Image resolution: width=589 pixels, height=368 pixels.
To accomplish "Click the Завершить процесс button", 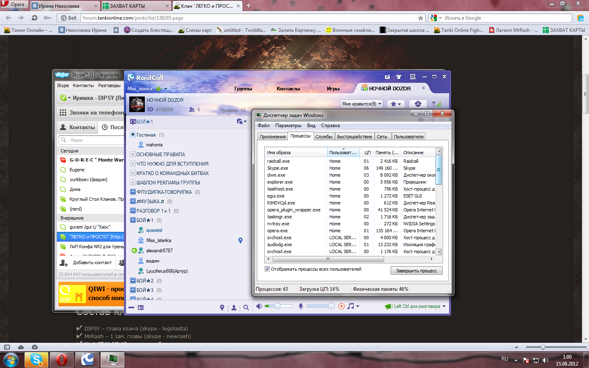I will pos(416,271).
